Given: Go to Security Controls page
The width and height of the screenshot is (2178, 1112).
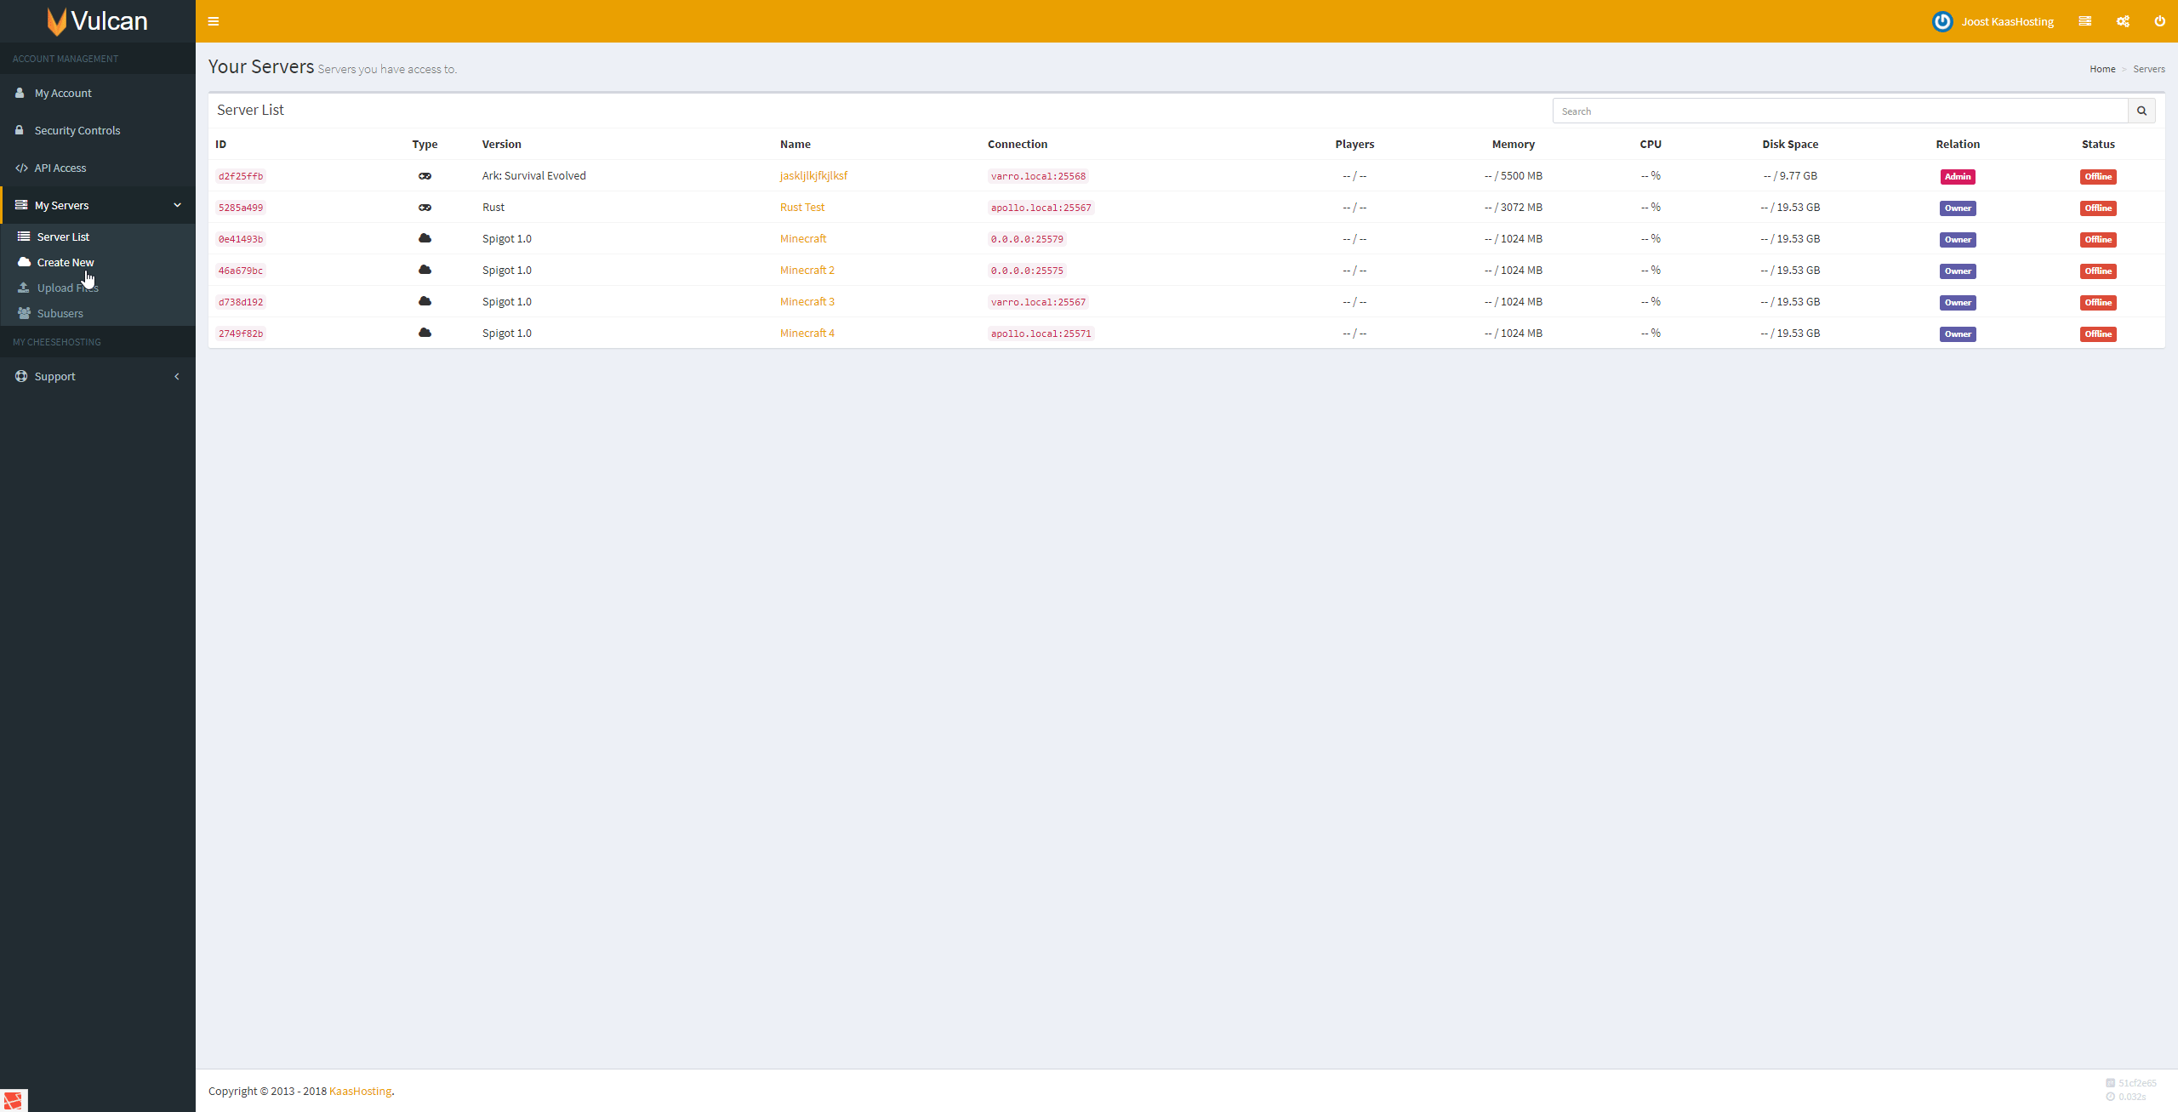Looking at the screenshot, I should [x=77, y=130].
